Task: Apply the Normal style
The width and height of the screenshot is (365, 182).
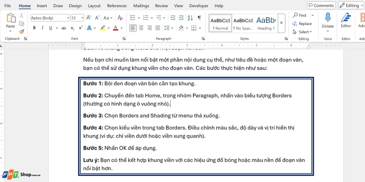Action: [220, 23]
